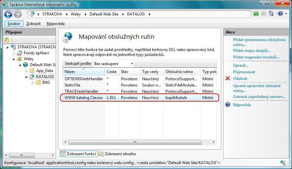
Task: Open the Soubor menu
Action: pos(14,24)
